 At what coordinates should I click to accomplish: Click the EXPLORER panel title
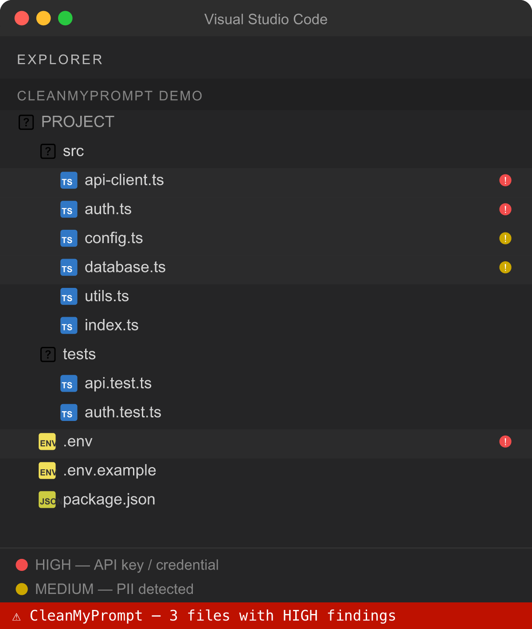tap(60, 59)
